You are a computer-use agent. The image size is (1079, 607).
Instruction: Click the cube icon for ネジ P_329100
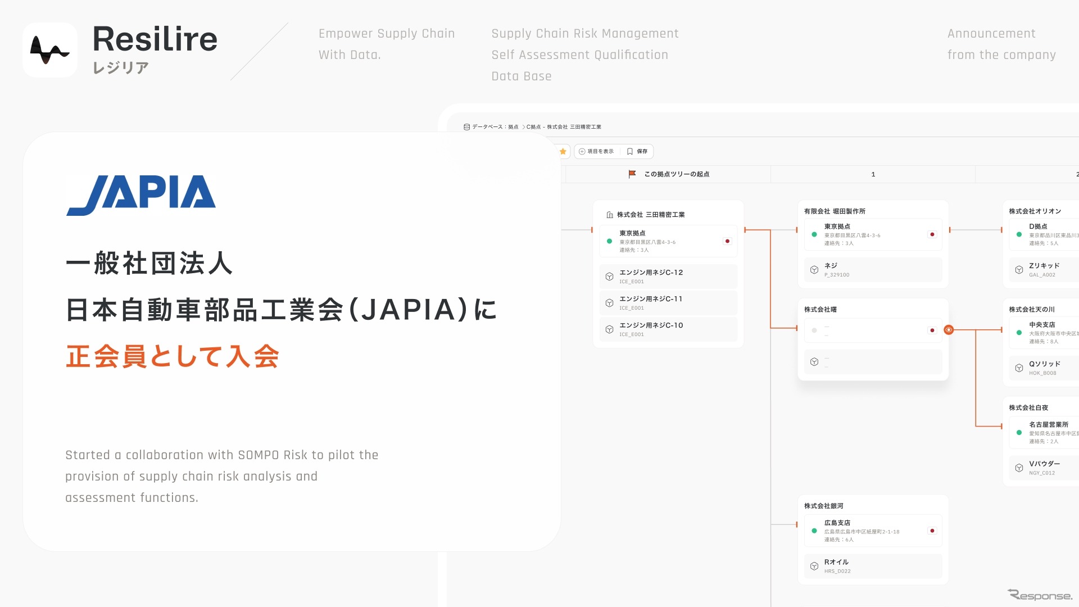[814, 270]
